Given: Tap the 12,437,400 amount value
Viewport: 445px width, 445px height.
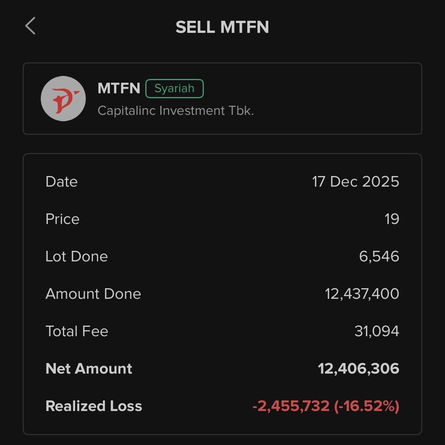Looking at the screenshot, I should [362, 294].
